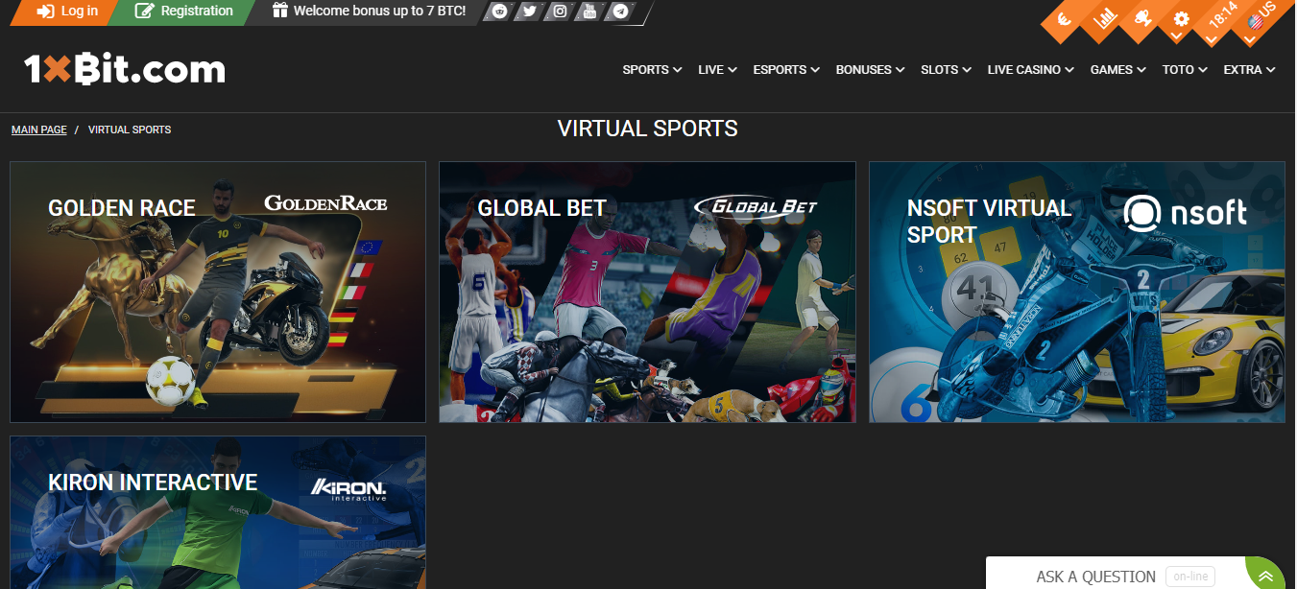This screenshot has width=1297, height=589.
Task: Click the Euro currency icon
Action: 1063,19
